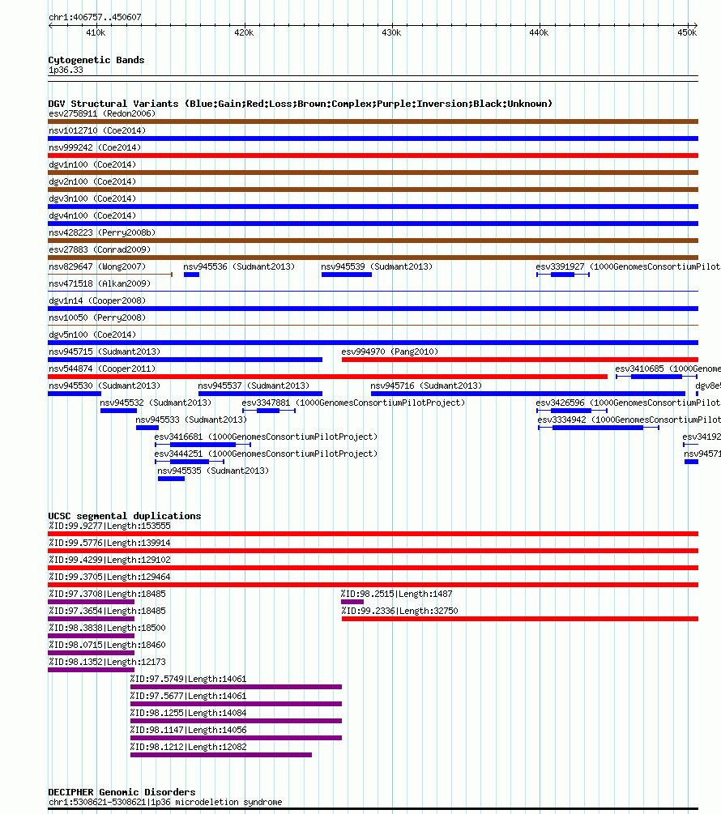721x814 pixels.
Task: Open esv3410685 variant label
Action: [x=668, y=369]
